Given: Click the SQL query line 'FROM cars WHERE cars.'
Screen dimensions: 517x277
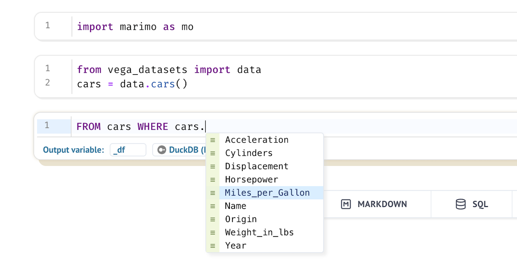Looking at the screenshot, I should [141, 127].
